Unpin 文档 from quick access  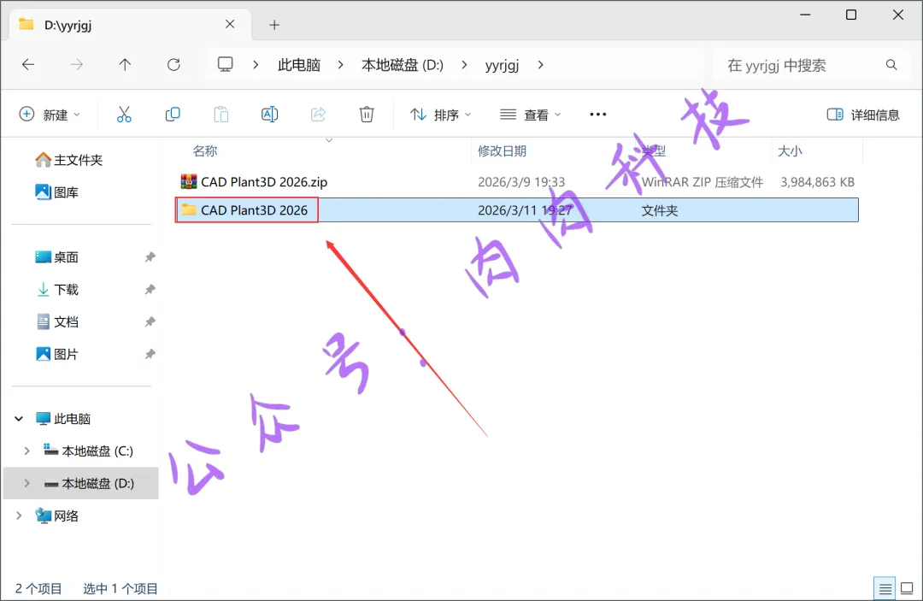150,322
